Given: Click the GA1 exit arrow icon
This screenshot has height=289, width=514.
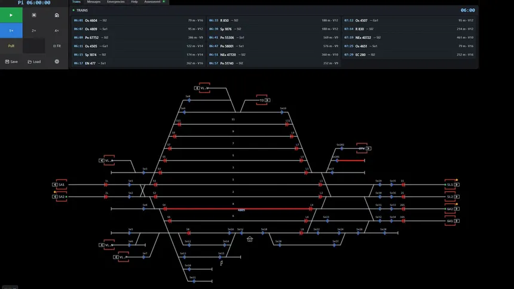Looking at the screenshot, I should click(x=457, y=221).
